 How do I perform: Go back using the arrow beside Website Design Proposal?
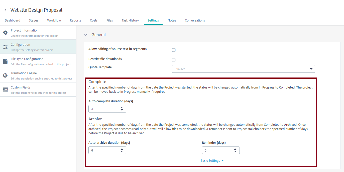tap(5, 10)
